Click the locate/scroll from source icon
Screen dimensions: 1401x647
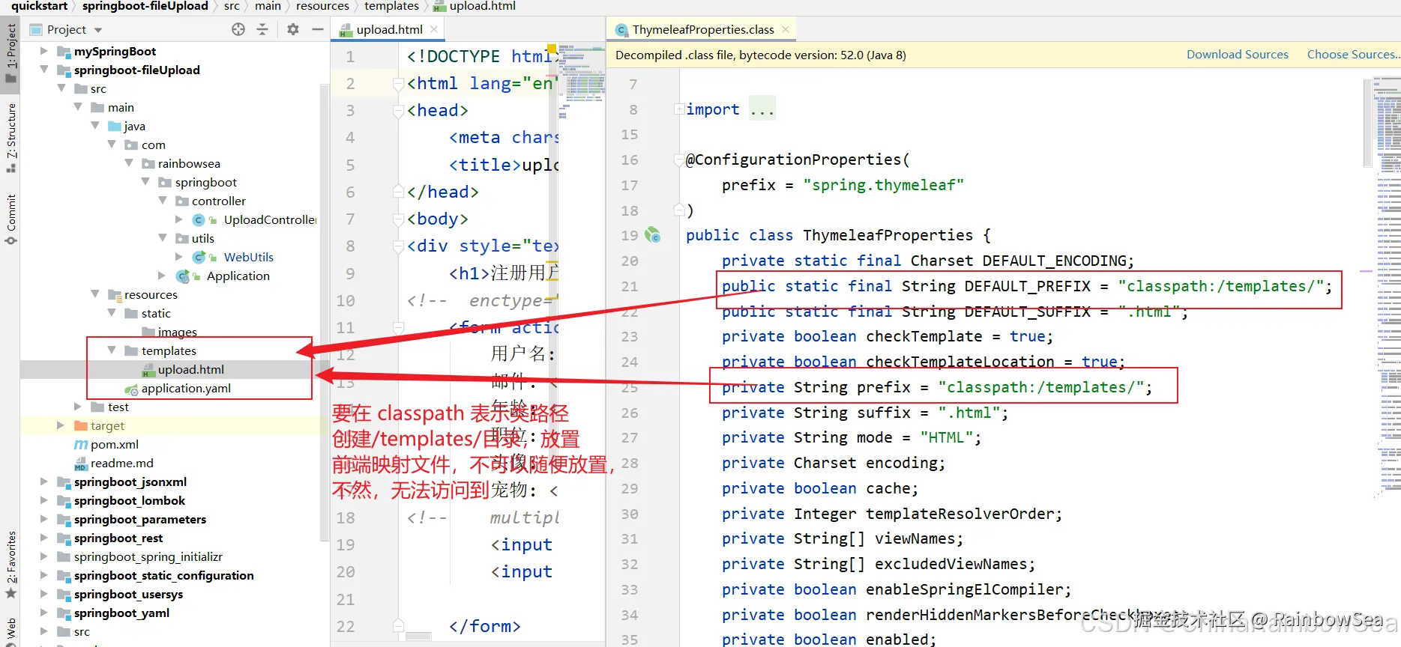coord(238,29)
